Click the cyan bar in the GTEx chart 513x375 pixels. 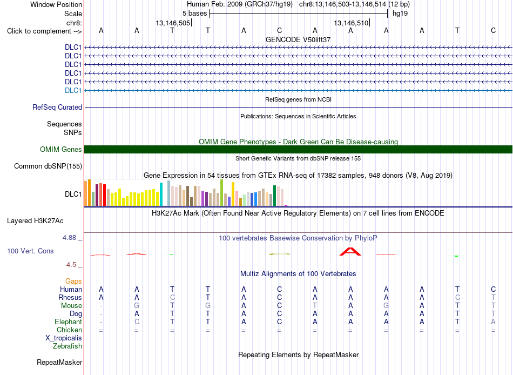click(161, 194)
